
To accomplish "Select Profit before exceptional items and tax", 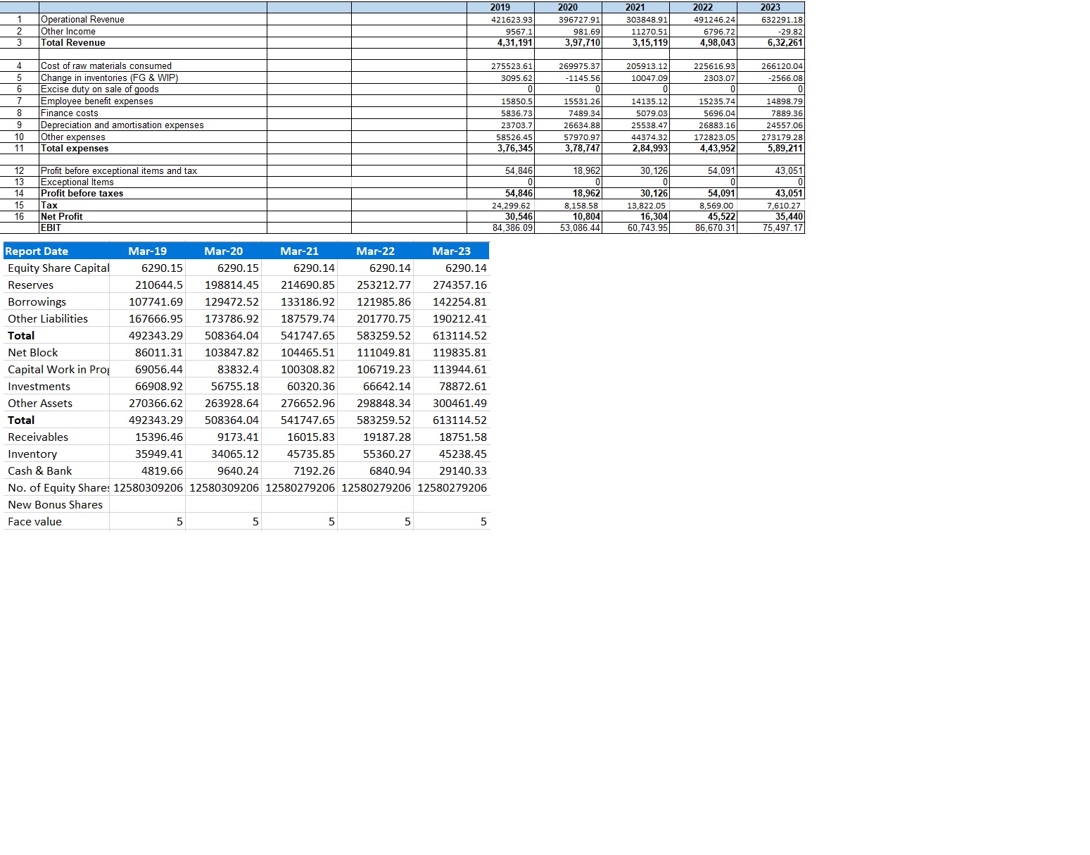I will [119, 170].
